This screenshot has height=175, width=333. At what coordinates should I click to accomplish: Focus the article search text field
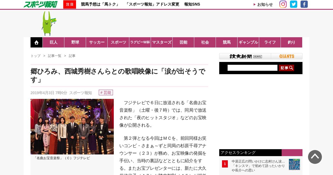click(x=253, y=68)
